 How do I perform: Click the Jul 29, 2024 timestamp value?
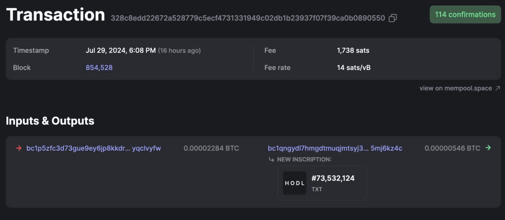click(x=120, y=51)
